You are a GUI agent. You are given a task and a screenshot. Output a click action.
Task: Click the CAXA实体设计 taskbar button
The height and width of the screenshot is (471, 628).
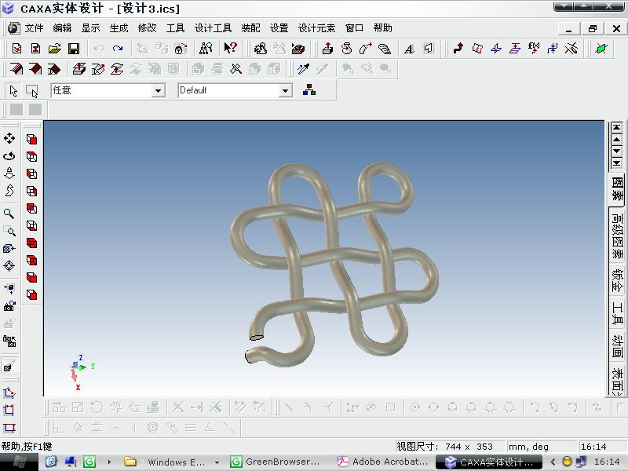pos(488,462)
